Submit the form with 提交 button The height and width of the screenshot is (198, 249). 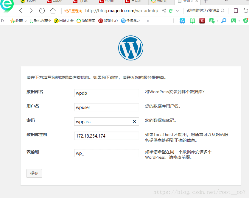pos(34,173)
